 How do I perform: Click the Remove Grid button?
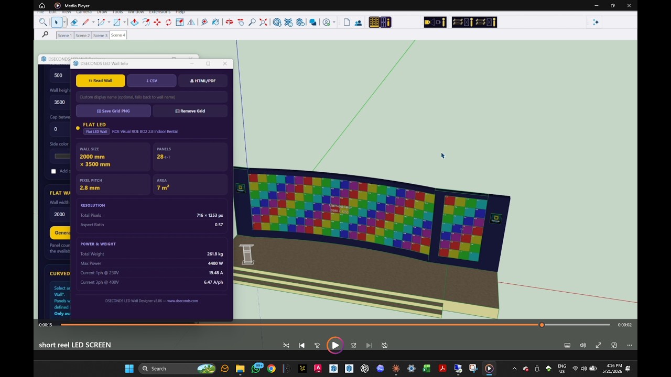click(190, 111)
